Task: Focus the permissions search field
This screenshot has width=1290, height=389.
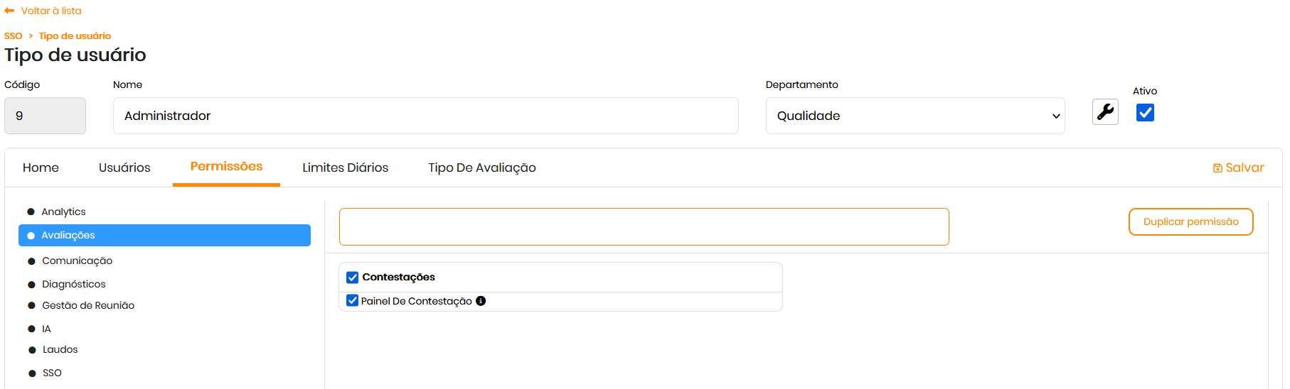Action: click(x=644, y=227)
